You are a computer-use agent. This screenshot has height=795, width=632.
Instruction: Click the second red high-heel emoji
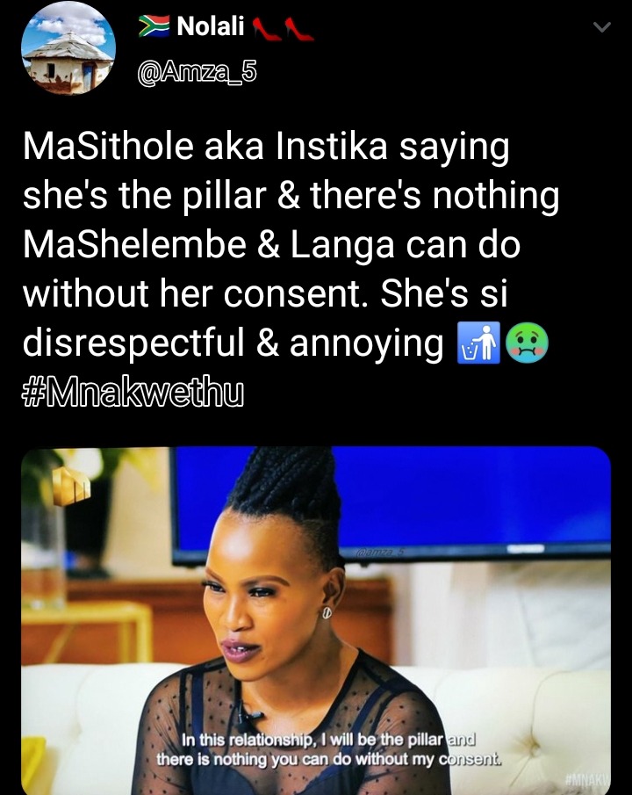coord(298,29)
